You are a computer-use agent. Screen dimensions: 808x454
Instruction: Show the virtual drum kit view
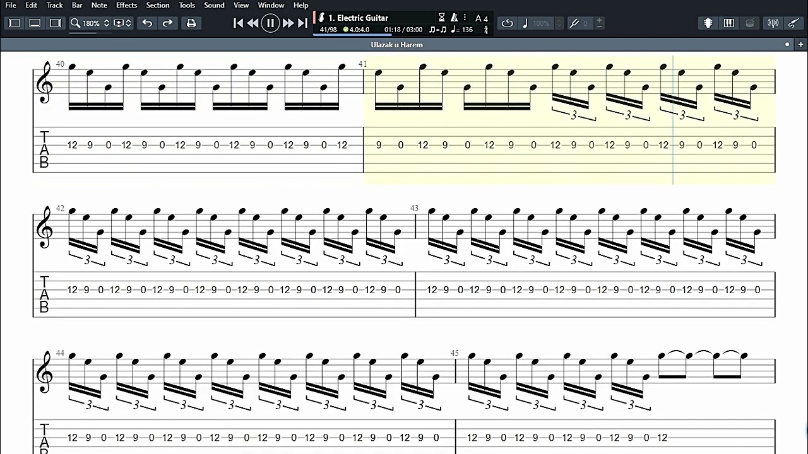coord(750,23)
